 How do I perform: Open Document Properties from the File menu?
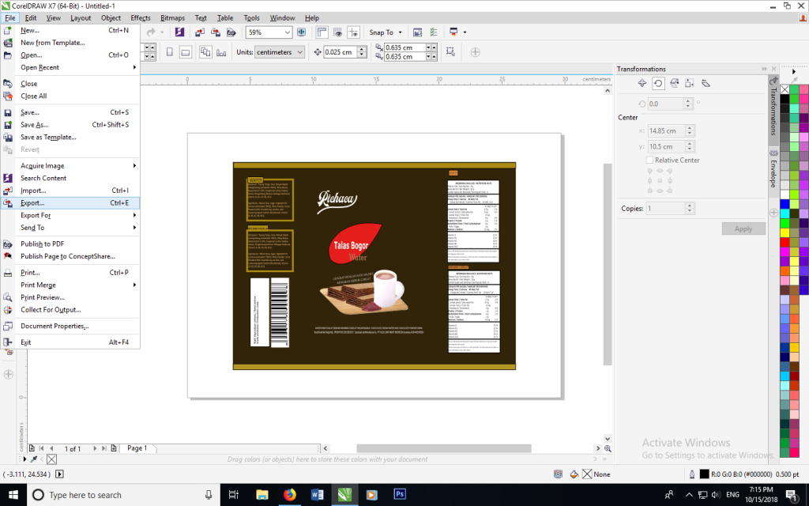coord(70,326)
